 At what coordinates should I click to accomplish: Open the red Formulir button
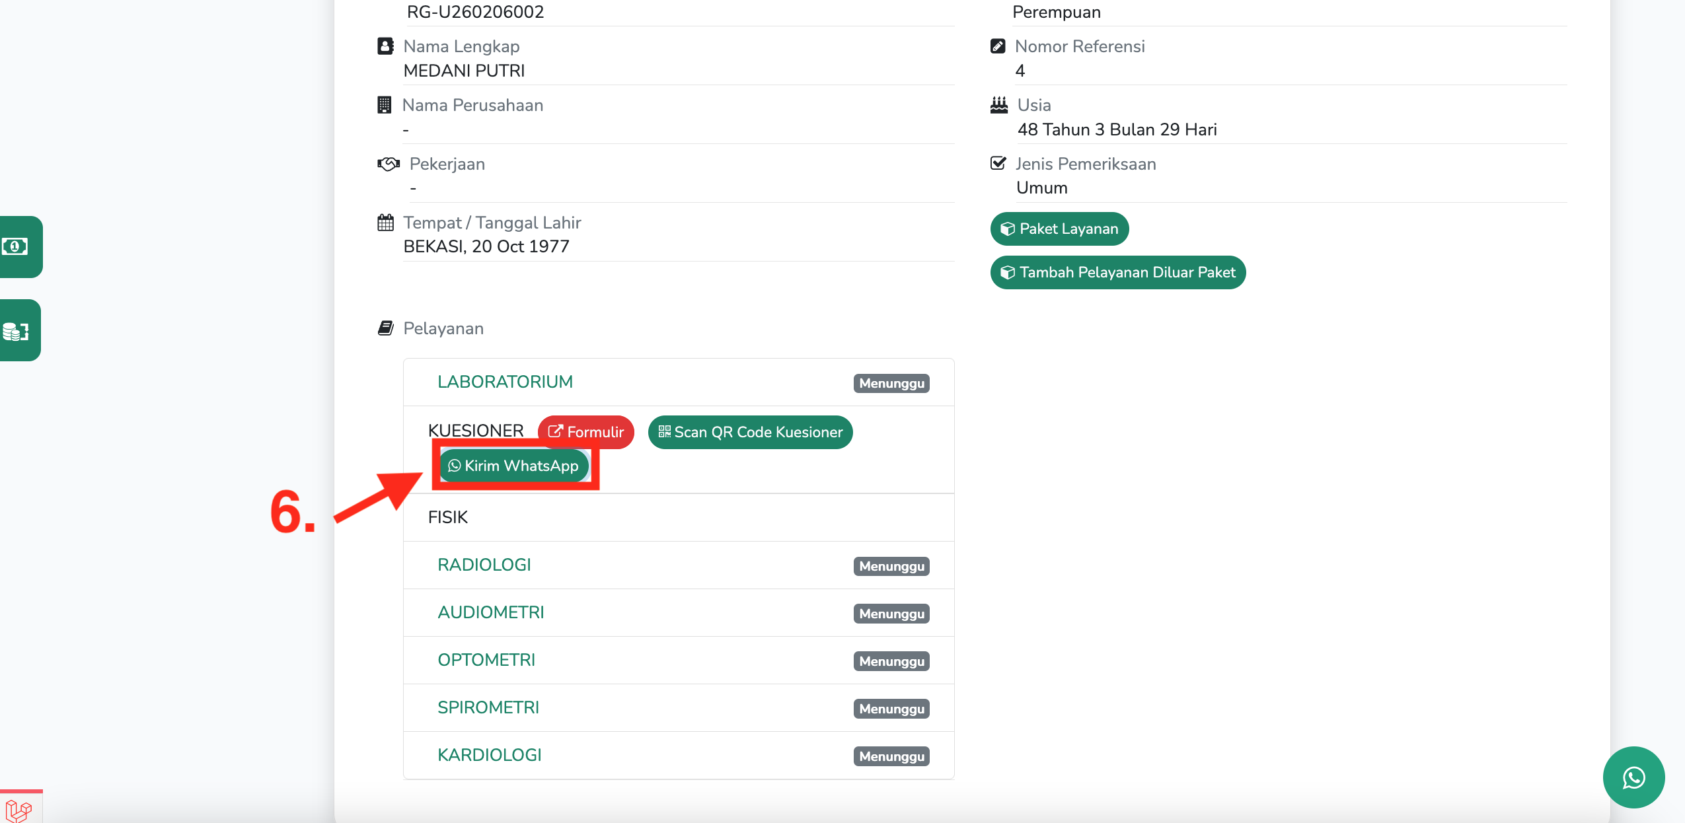click(585, 432)
